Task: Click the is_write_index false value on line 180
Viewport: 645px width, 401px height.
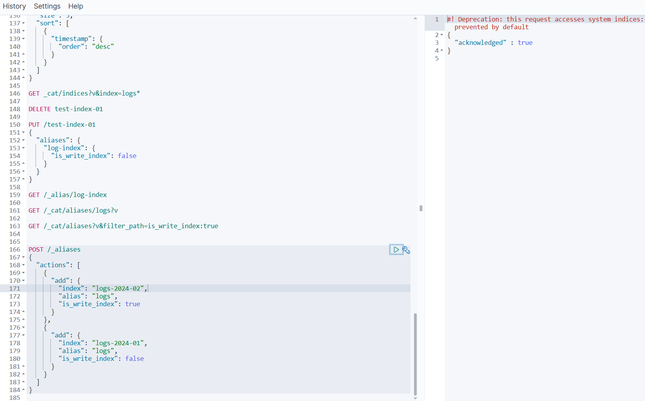Action: coord(135,359)
